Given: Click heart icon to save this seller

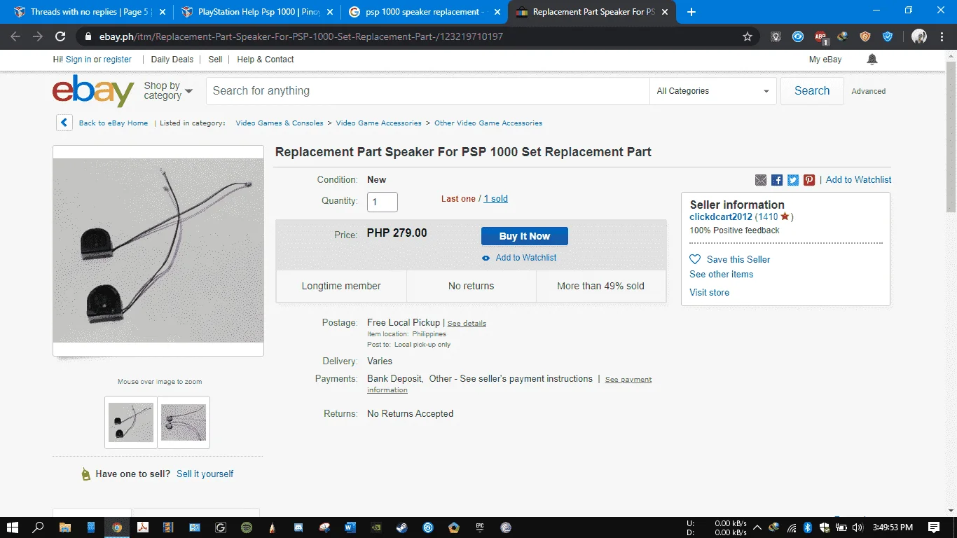Looking at the screenshot, I should point(695,259).
